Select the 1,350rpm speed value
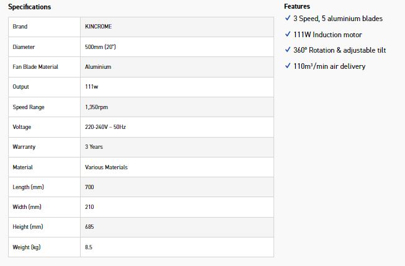The height and width of the screenshot is (266, 405). 96,107
